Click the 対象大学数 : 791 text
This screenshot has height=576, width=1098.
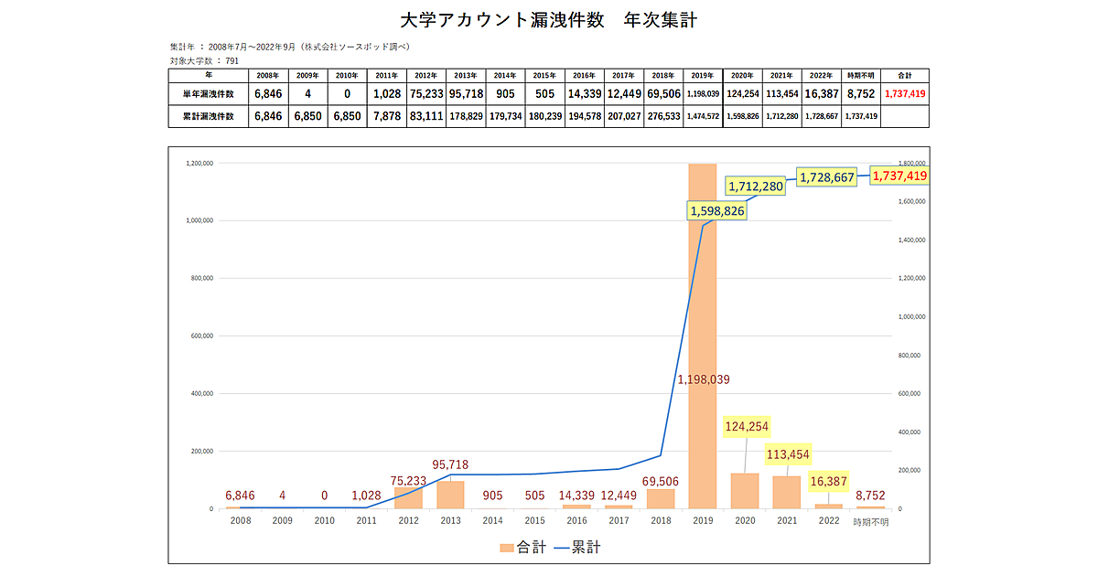tap(204, 60)
